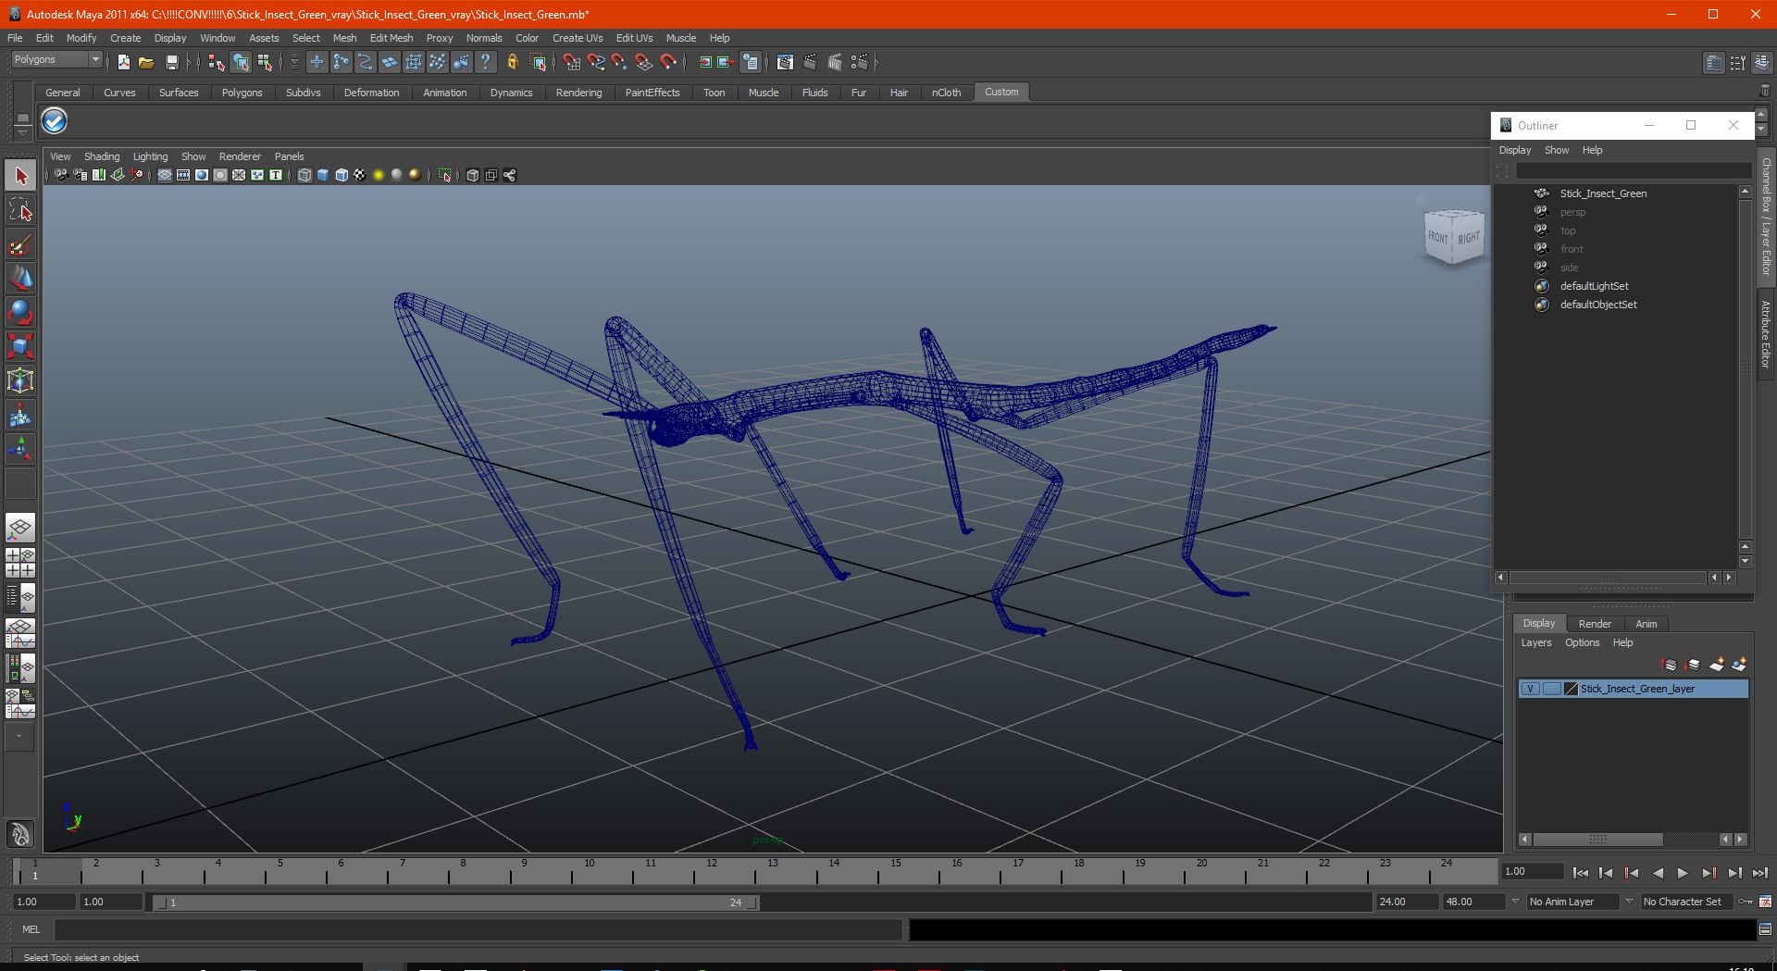The height and width of the screenshot is (971, 1777).
Task: Switch to the Anim layer tab
Action: pos(1646,624)
